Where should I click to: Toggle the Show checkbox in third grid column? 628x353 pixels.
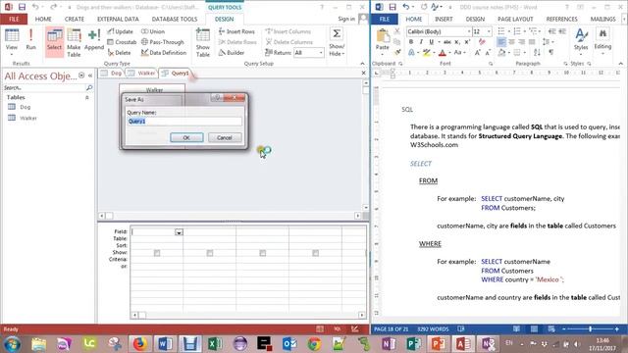(263, 253)
